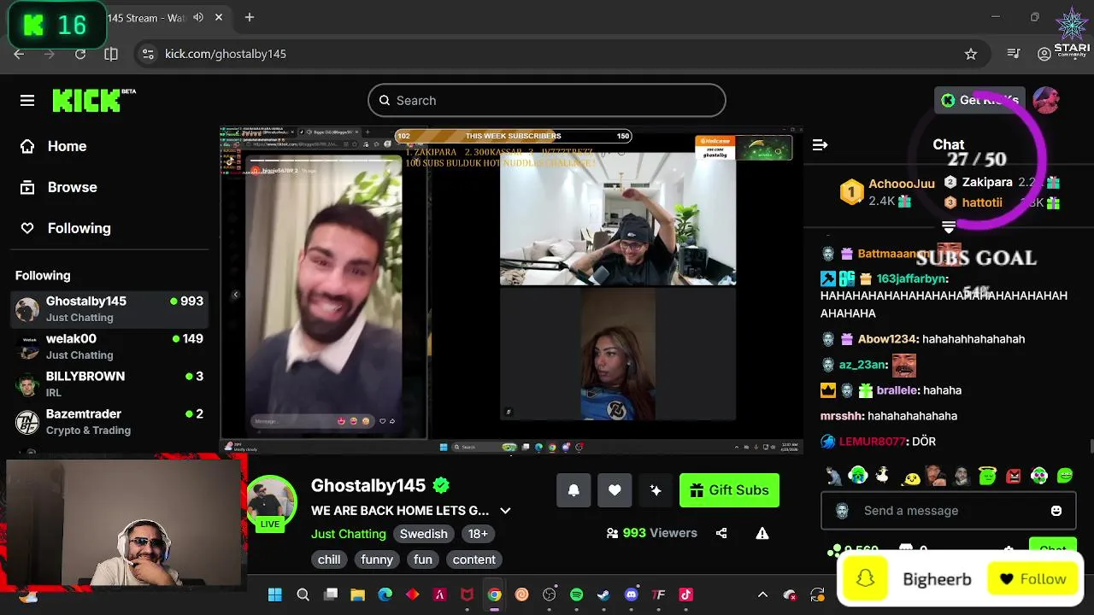Click the 18+ tag

478,534
